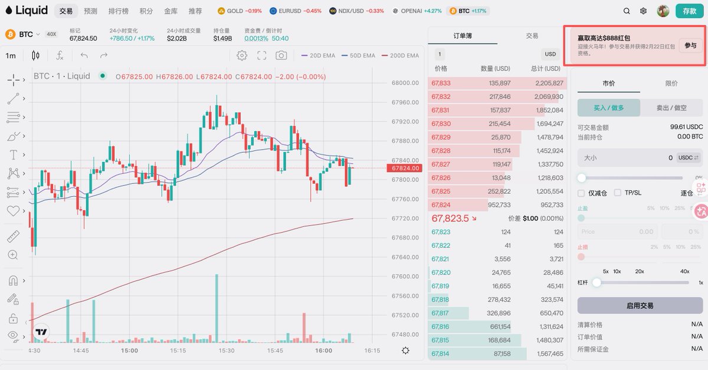Select the crosshair tool on chart sidebar

coord(13,80)
